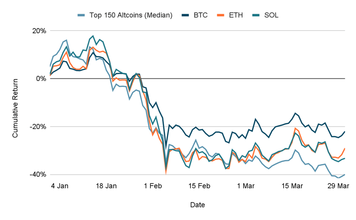Toggle the BTC series legend label
Image resolution: width=356 pixels, height=220 pixels.
coord(201,15)
